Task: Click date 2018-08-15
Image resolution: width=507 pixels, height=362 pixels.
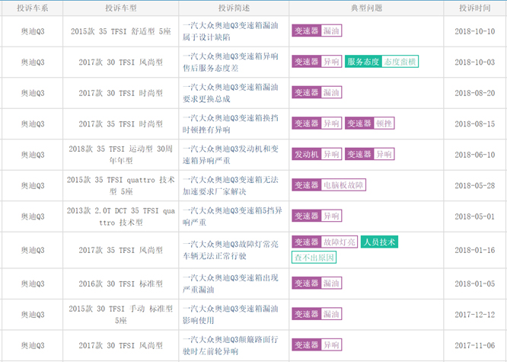Action: pyautogui.click(x=475, y=123)
